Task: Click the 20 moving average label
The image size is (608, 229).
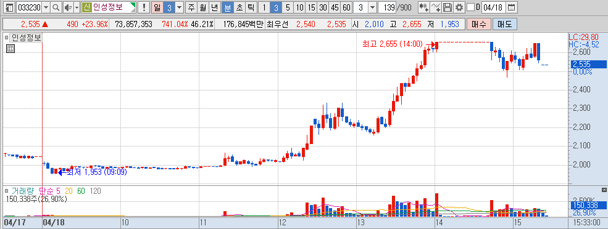Action: pos(69,191)
